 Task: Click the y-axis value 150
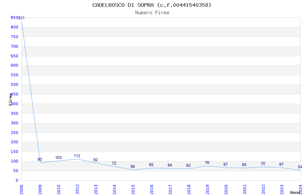coord(15,151)
